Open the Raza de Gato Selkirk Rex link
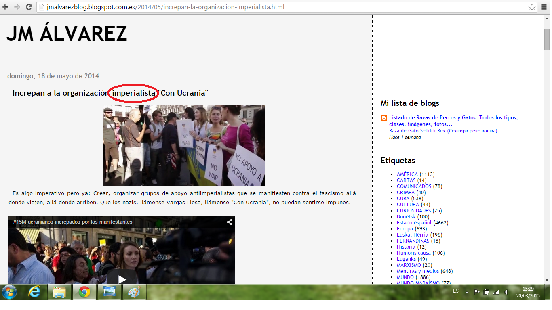Screen dimensions: 552x310 click(443, 131)
